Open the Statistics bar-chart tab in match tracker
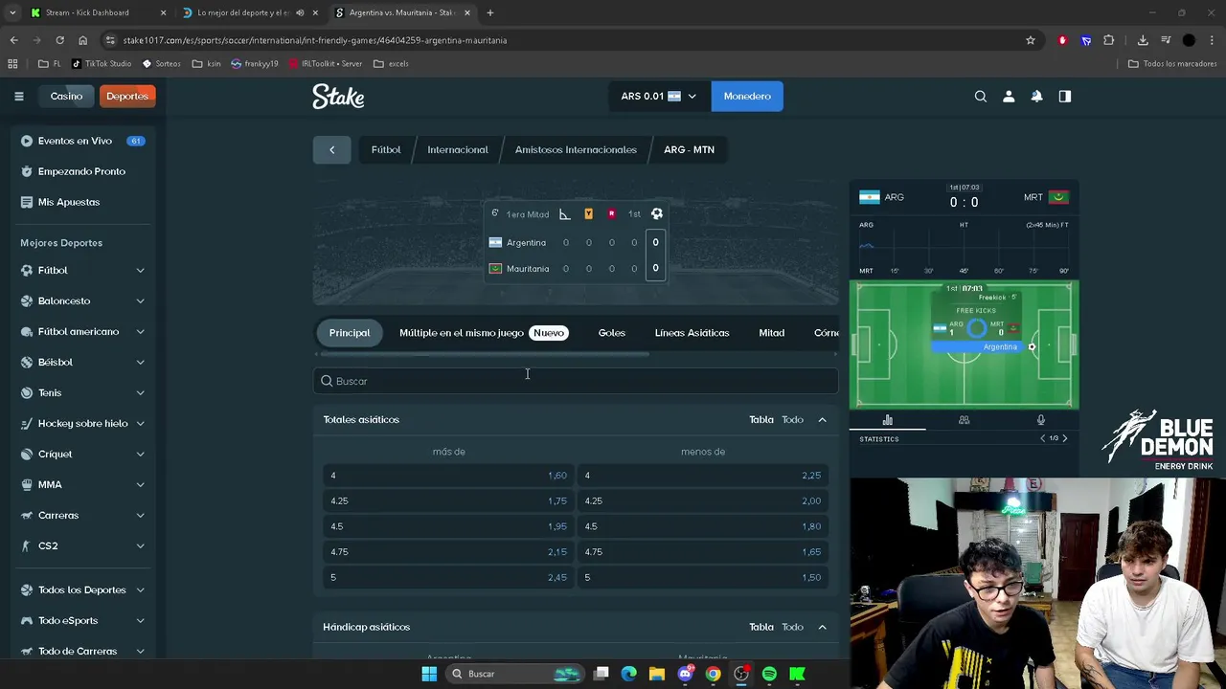This screenshot has height=689, width=1226. pyautogui.click(x=887, y=419)
